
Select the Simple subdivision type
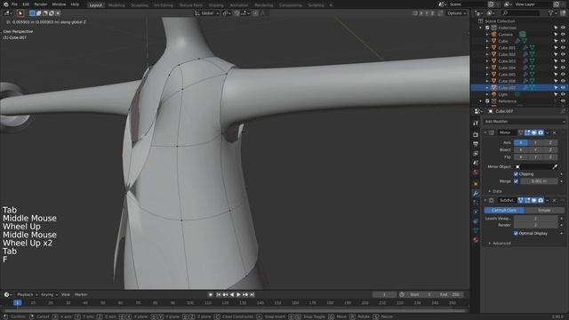544,211
